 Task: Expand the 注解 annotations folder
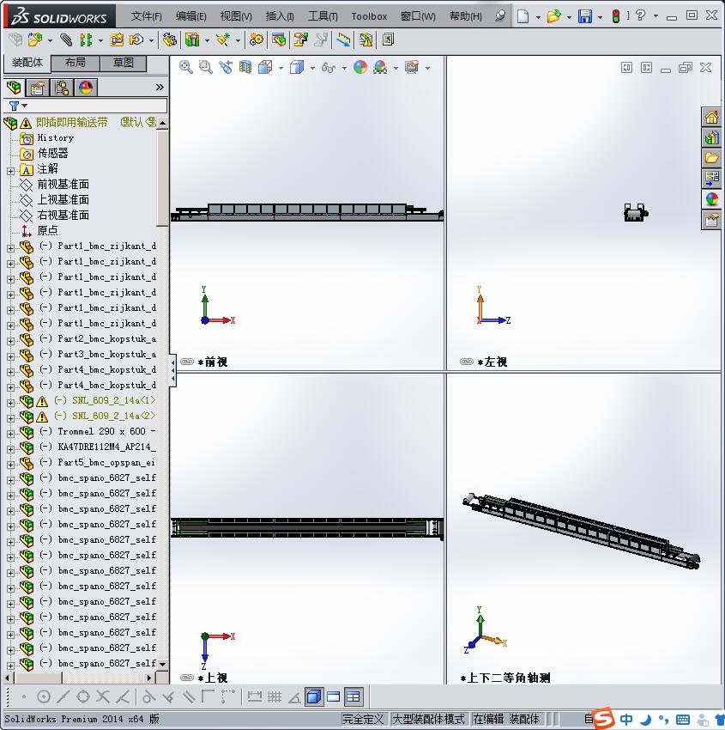pos(10,171)
